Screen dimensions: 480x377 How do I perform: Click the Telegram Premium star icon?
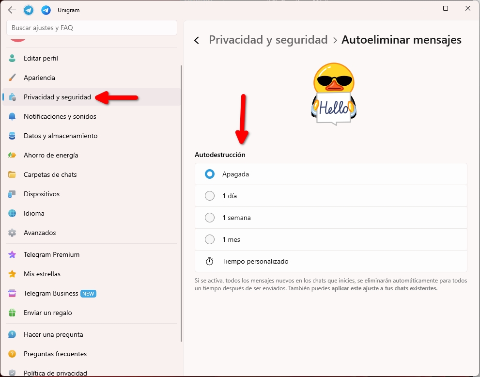(x=12, y=254)
